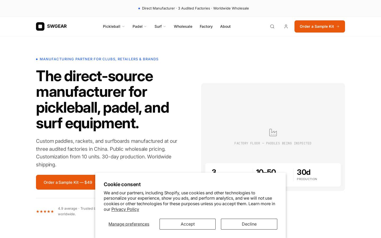Click the factory floor image placeholder
Viewport: 381px width, 238px height.
tap(273, 137)
